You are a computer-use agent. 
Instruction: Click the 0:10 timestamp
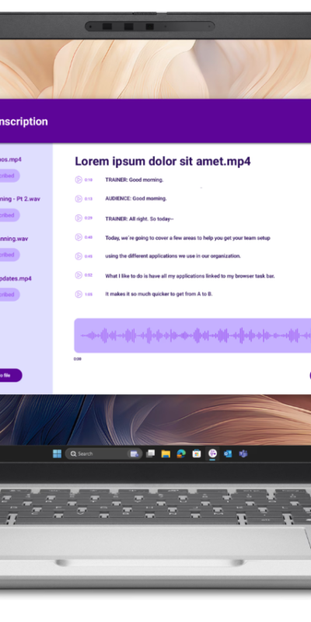89,180
